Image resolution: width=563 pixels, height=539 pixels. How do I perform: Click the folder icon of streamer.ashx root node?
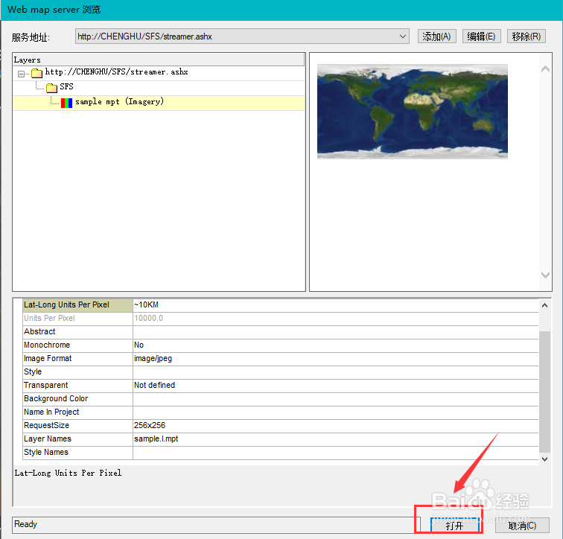(36, 73)
